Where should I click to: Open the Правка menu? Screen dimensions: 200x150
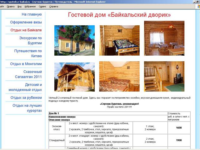click(x=11, y=7)
